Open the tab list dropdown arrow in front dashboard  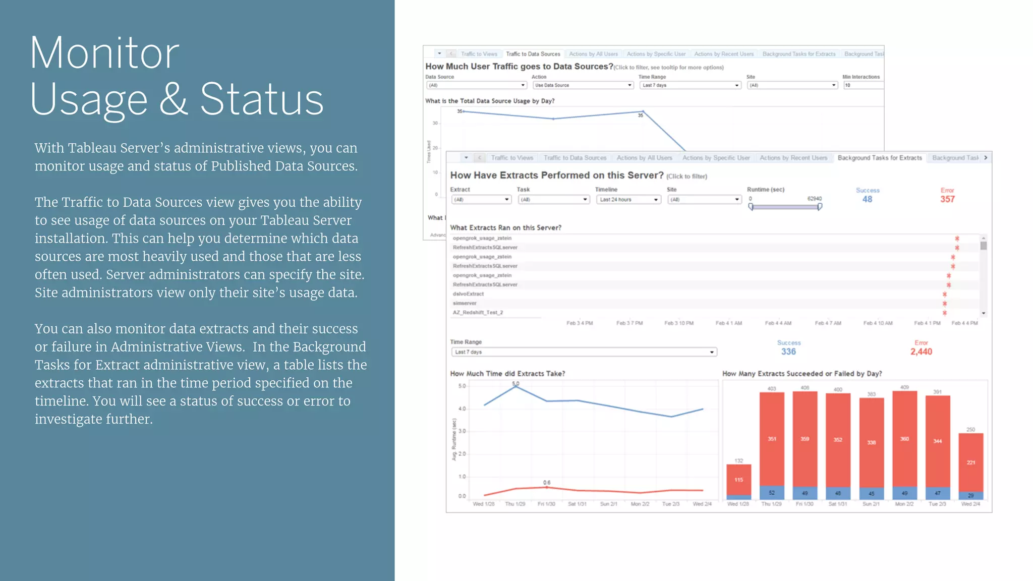[x=466, y=158]
